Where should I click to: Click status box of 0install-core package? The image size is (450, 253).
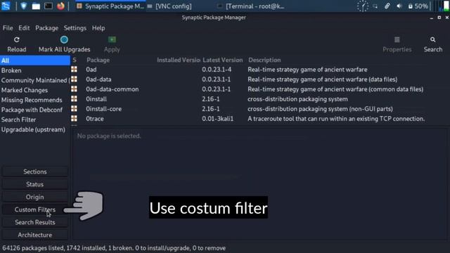click(x=74, y=109)
